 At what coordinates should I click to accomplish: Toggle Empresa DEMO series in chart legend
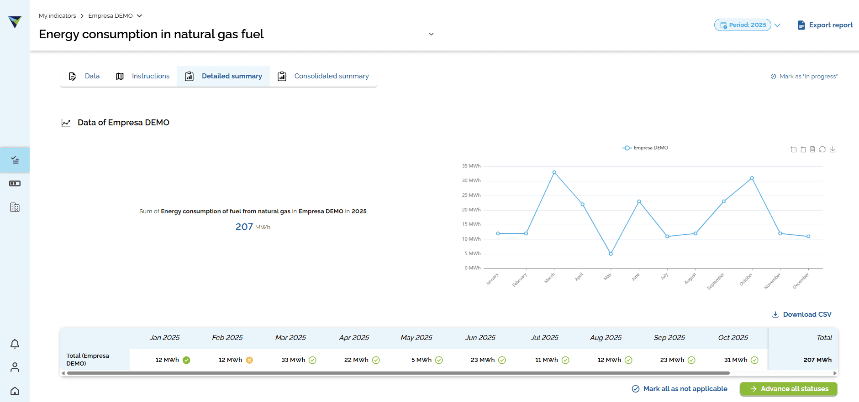click(x=645, y=148)
